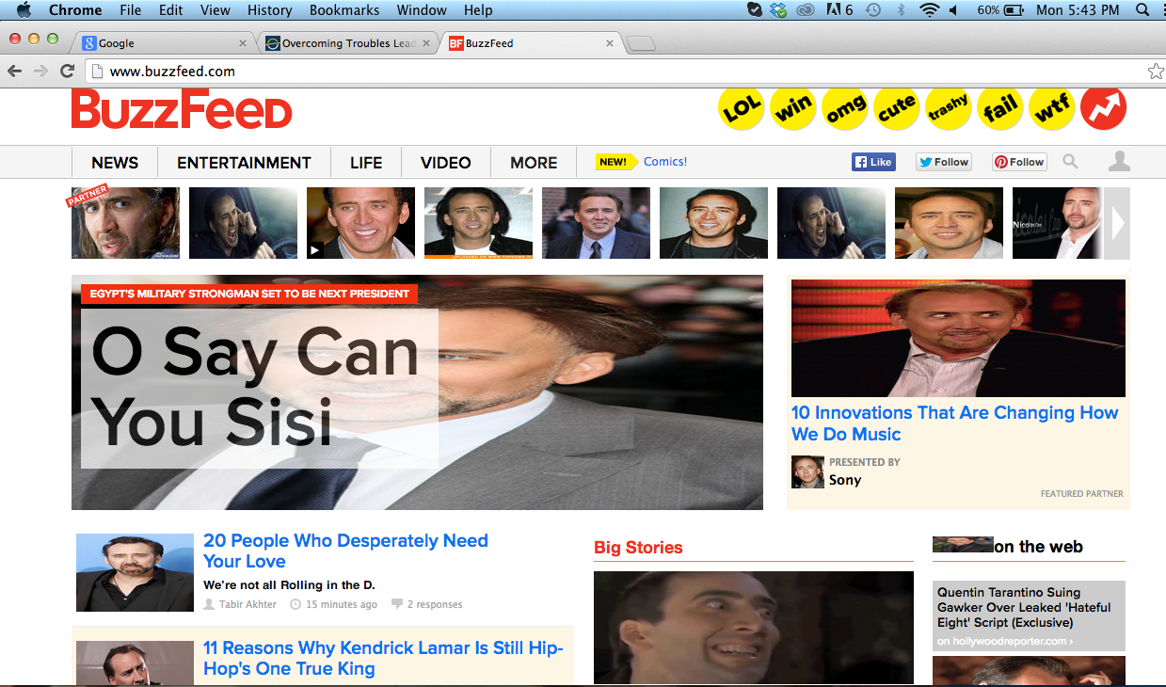Screen dimensions: 1166x687
Task: Click the Twitter Follow button
Action: [943, 162]
